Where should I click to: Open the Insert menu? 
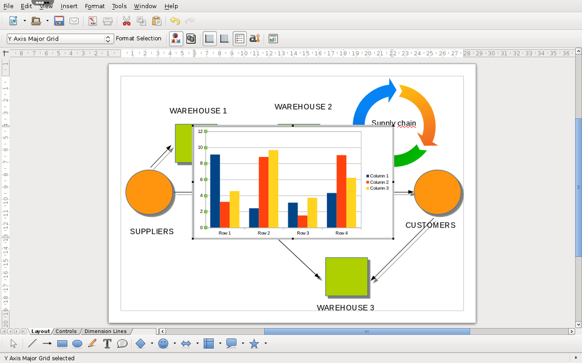coord(69,6)
